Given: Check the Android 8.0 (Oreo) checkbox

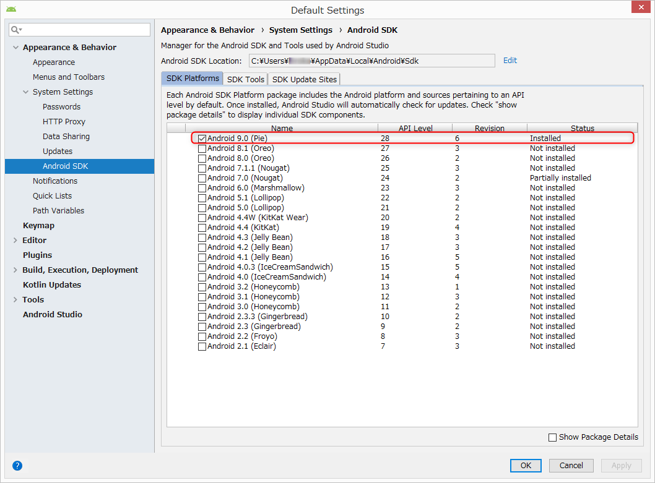Looking at the screenshot, I should coord(202,159).
